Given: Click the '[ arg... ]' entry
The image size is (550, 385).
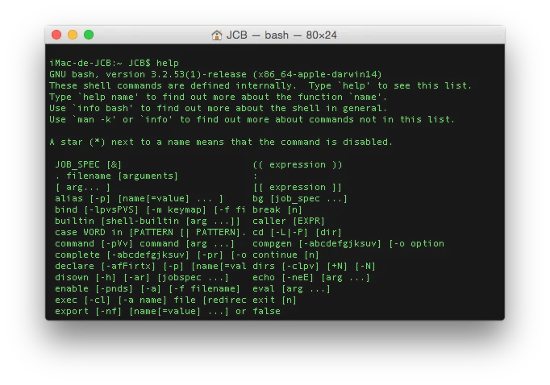Looking at the screenshot, I should pyautogui.click(x=82, y=187).
